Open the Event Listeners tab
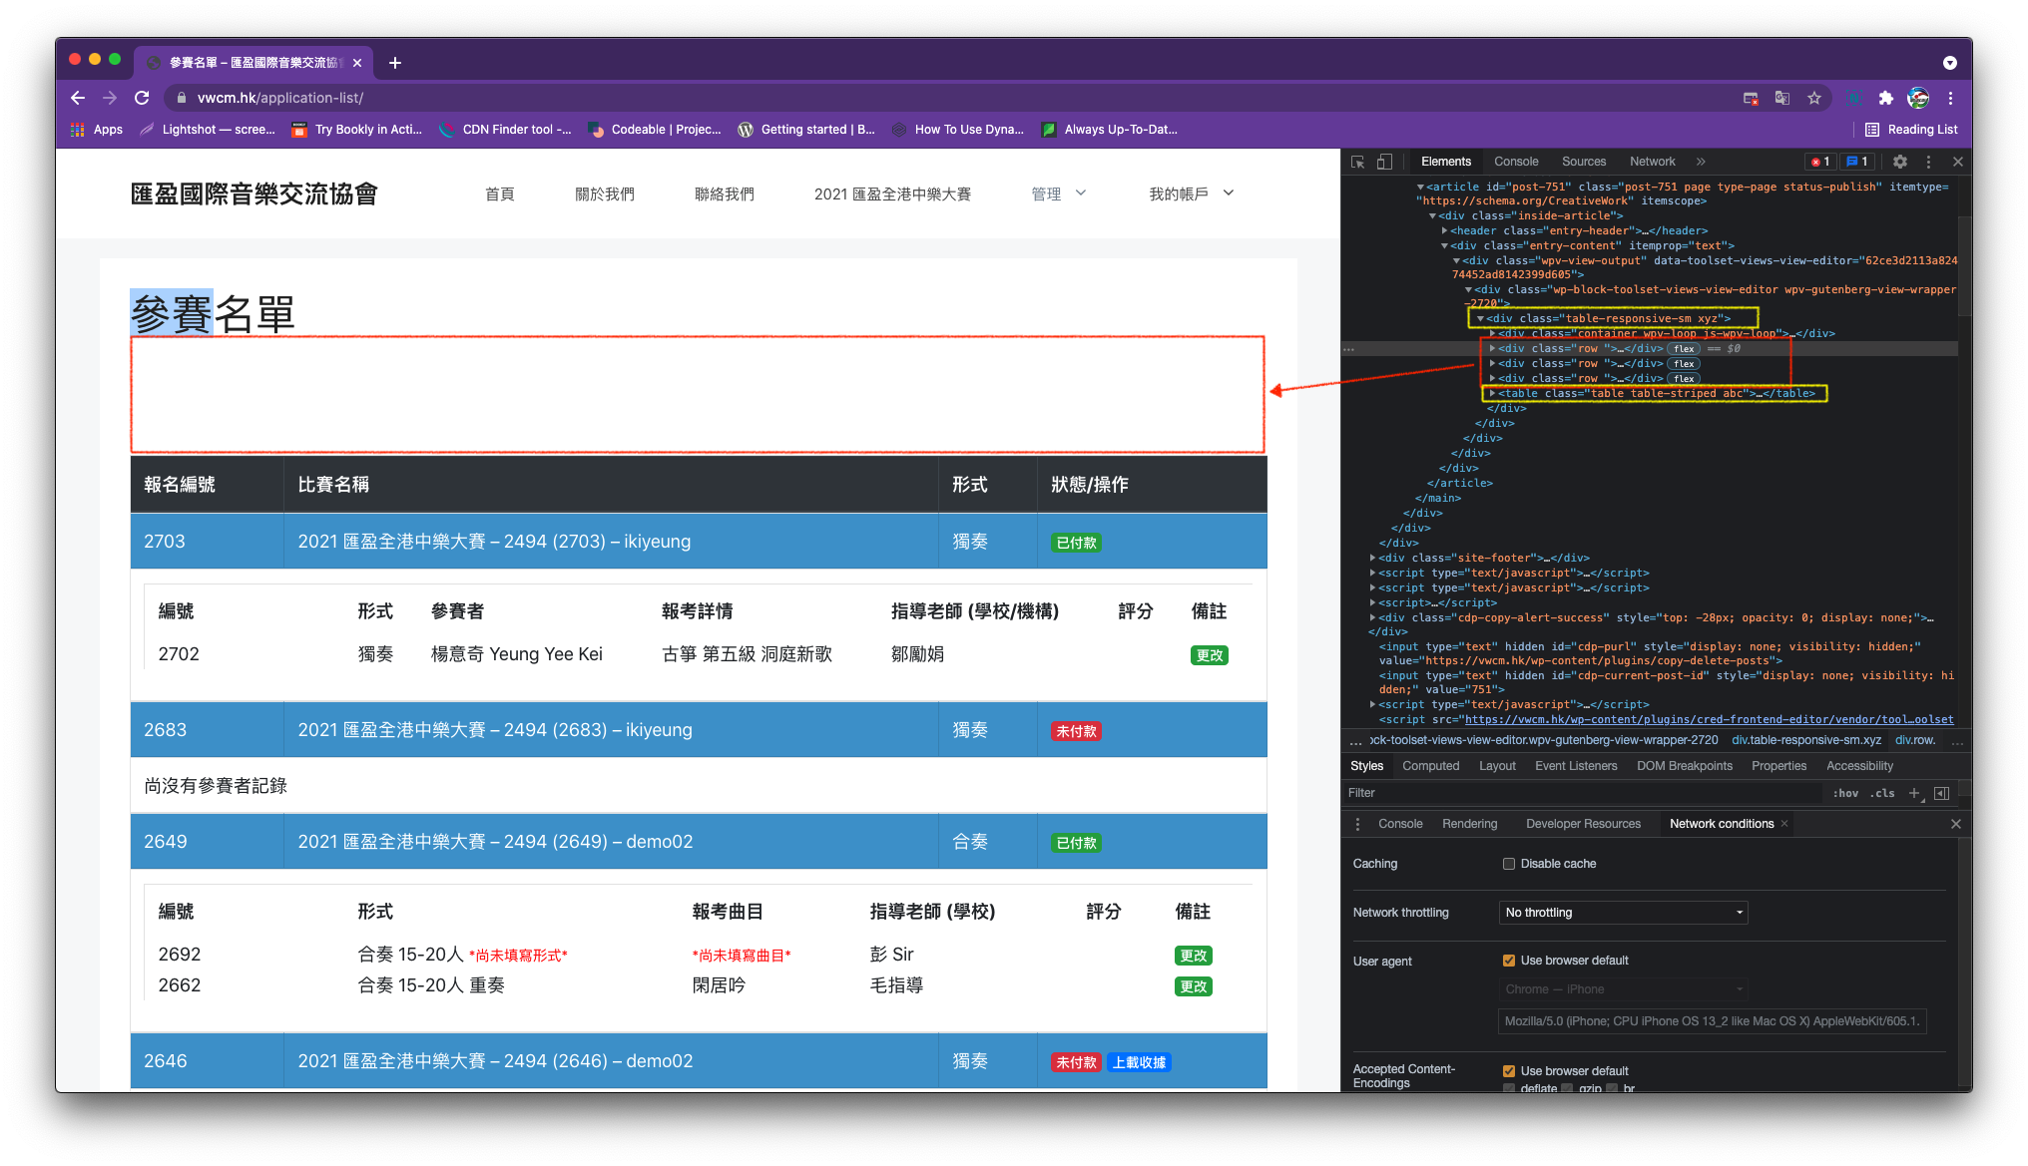The width and height of the screenshot is (2028, 1166). [x=1576, y=766]
